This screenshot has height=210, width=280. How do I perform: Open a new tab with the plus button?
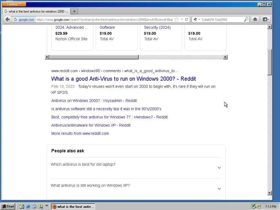pos(74,11)
